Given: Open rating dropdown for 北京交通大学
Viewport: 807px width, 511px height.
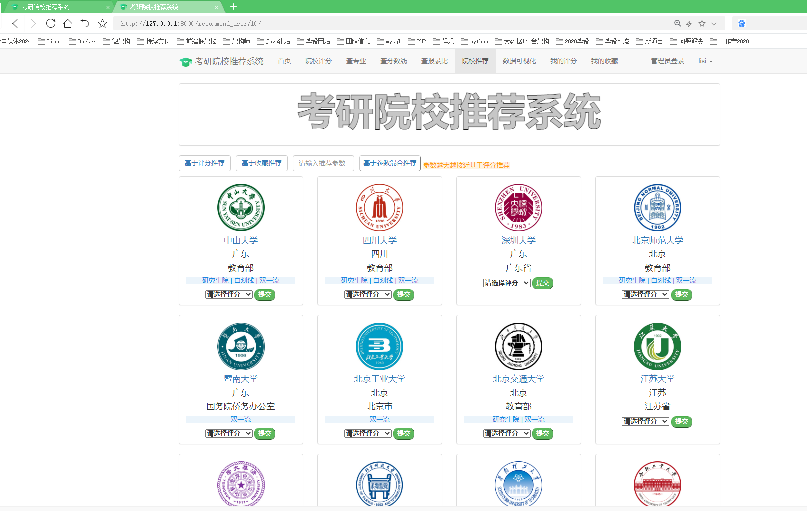Looking at the screenshot, I should [x=507, y=434].
